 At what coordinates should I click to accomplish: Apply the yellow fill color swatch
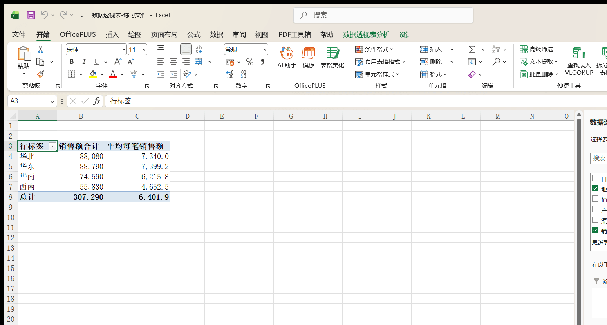[x=93, y=74]
